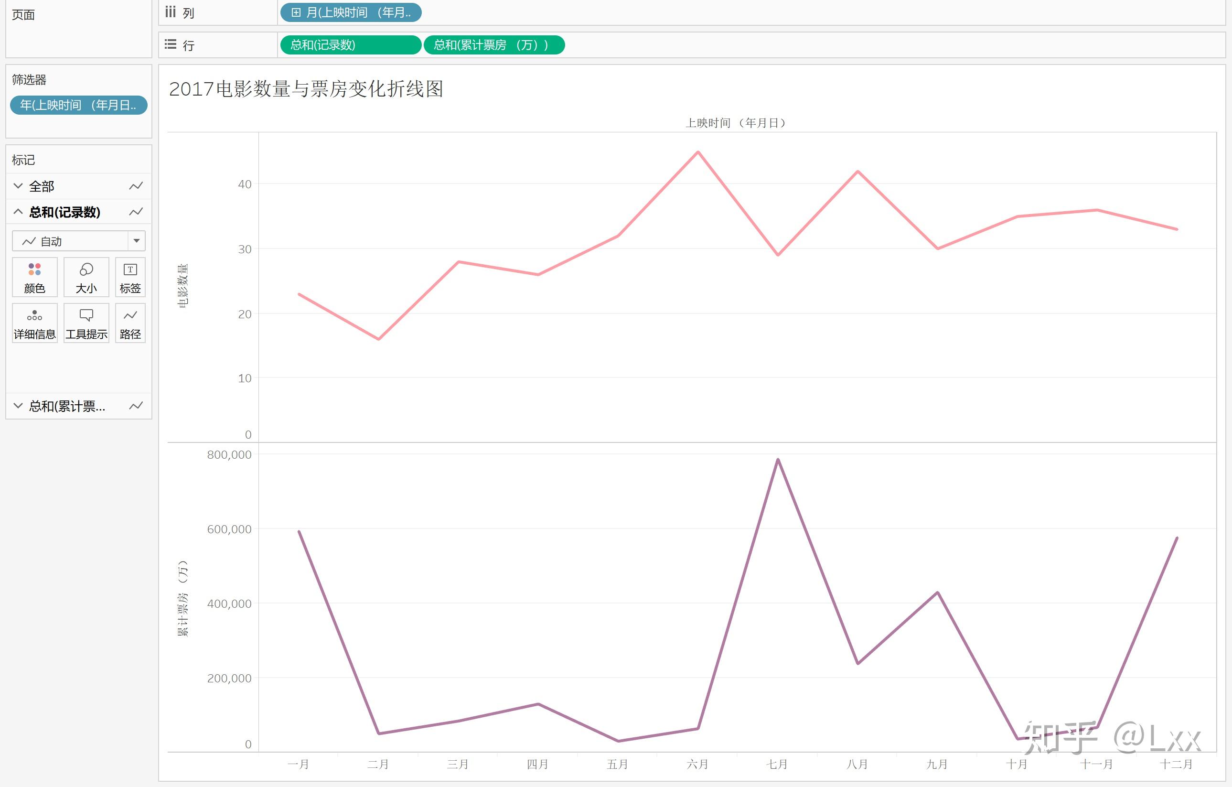This screenshot has height=787, width=1232.
Task: Click the 200,000 tick on box office axis
Action: [229, 679]
